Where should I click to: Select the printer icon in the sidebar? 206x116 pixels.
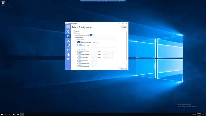coord(68,36)
